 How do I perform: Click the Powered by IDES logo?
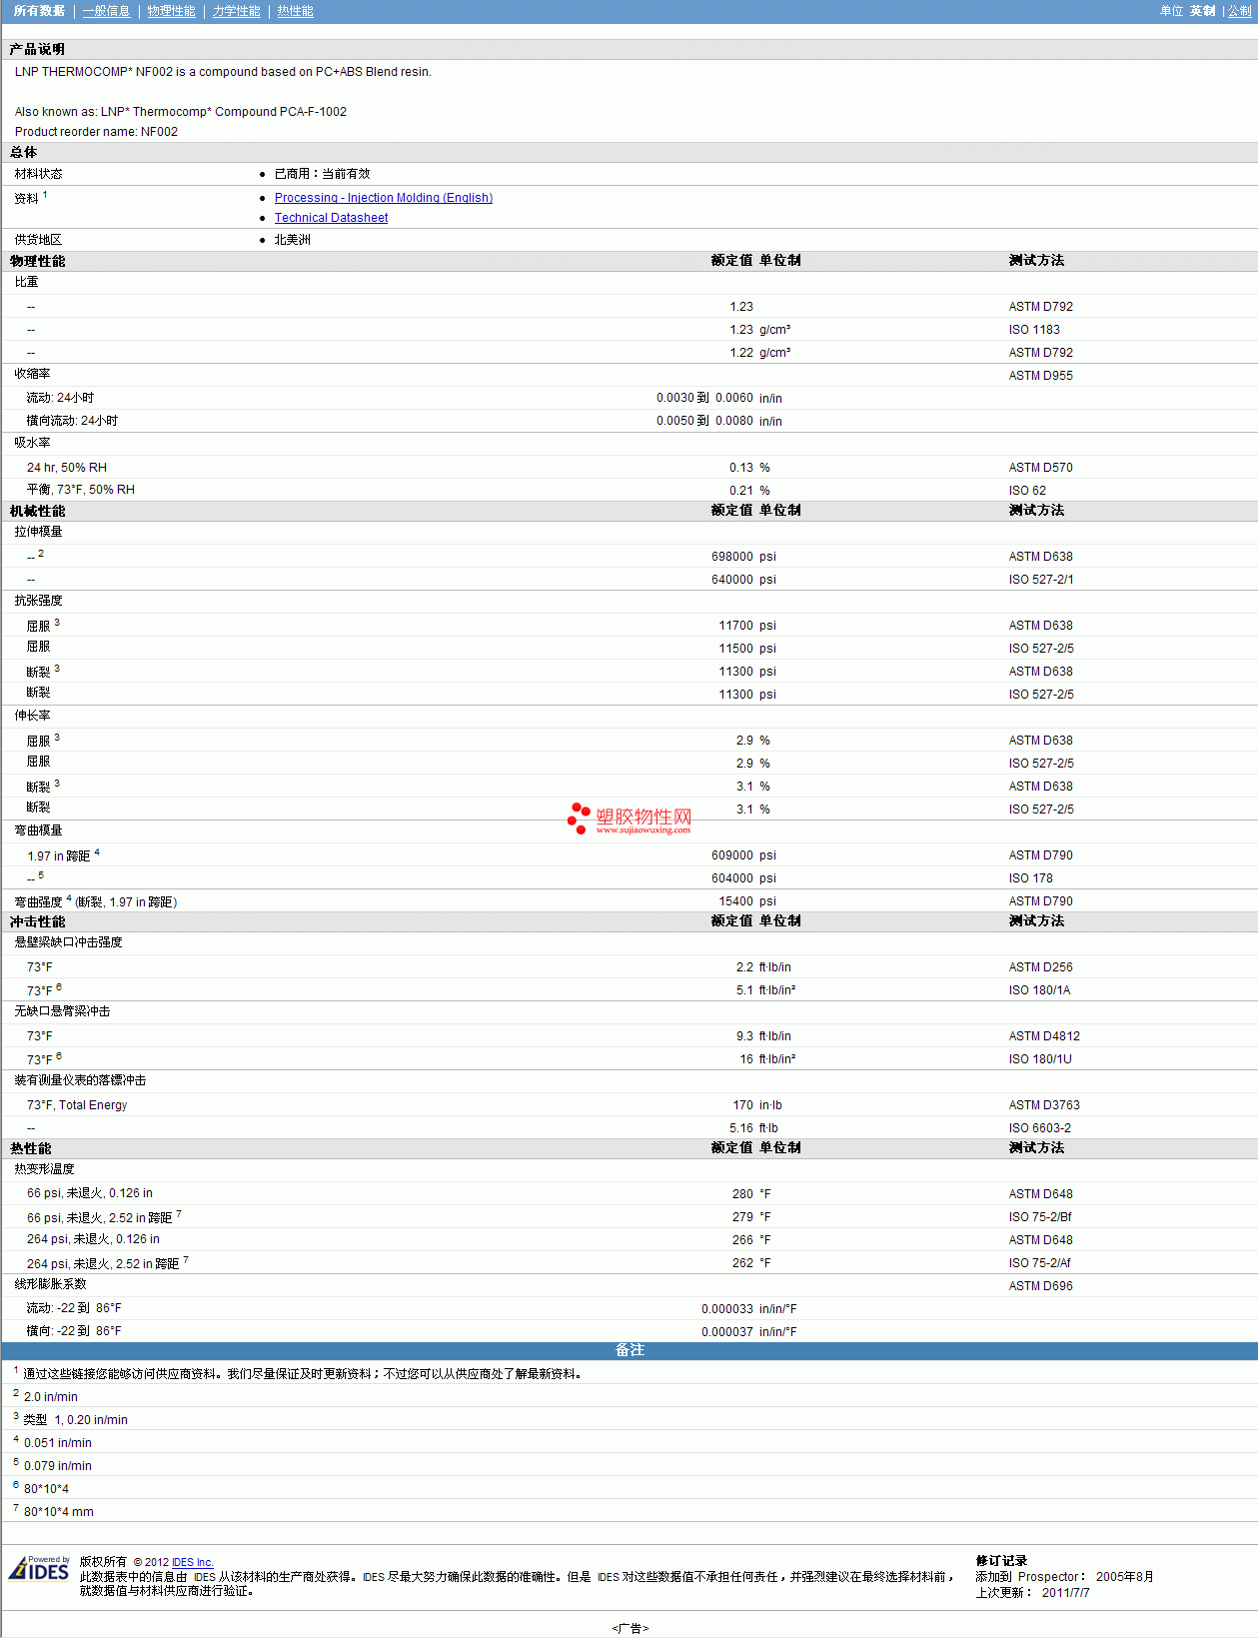[x=39, y=1568]
